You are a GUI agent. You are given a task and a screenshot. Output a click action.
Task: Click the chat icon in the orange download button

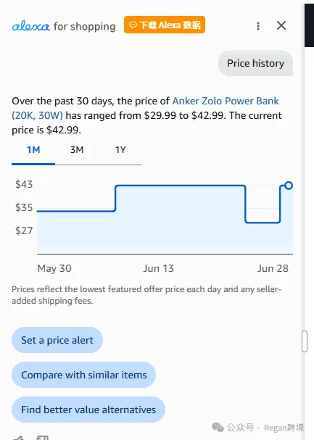click(x=133, y=25)
